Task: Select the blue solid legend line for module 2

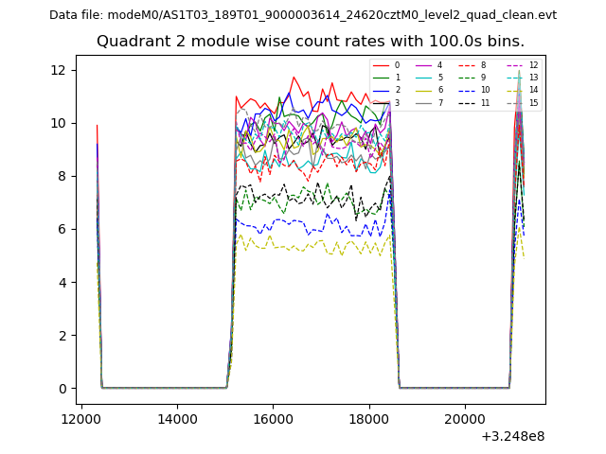Action: 381,90
